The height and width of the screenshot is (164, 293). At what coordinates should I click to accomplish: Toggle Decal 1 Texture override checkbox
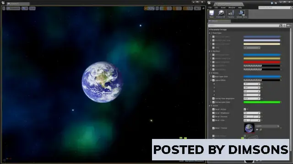pyautogui.click(x=213, y=128)
